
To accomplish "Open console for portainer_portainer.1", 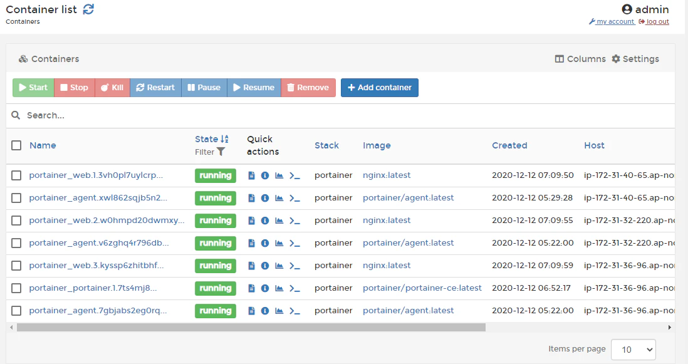I will pos(294,289).
